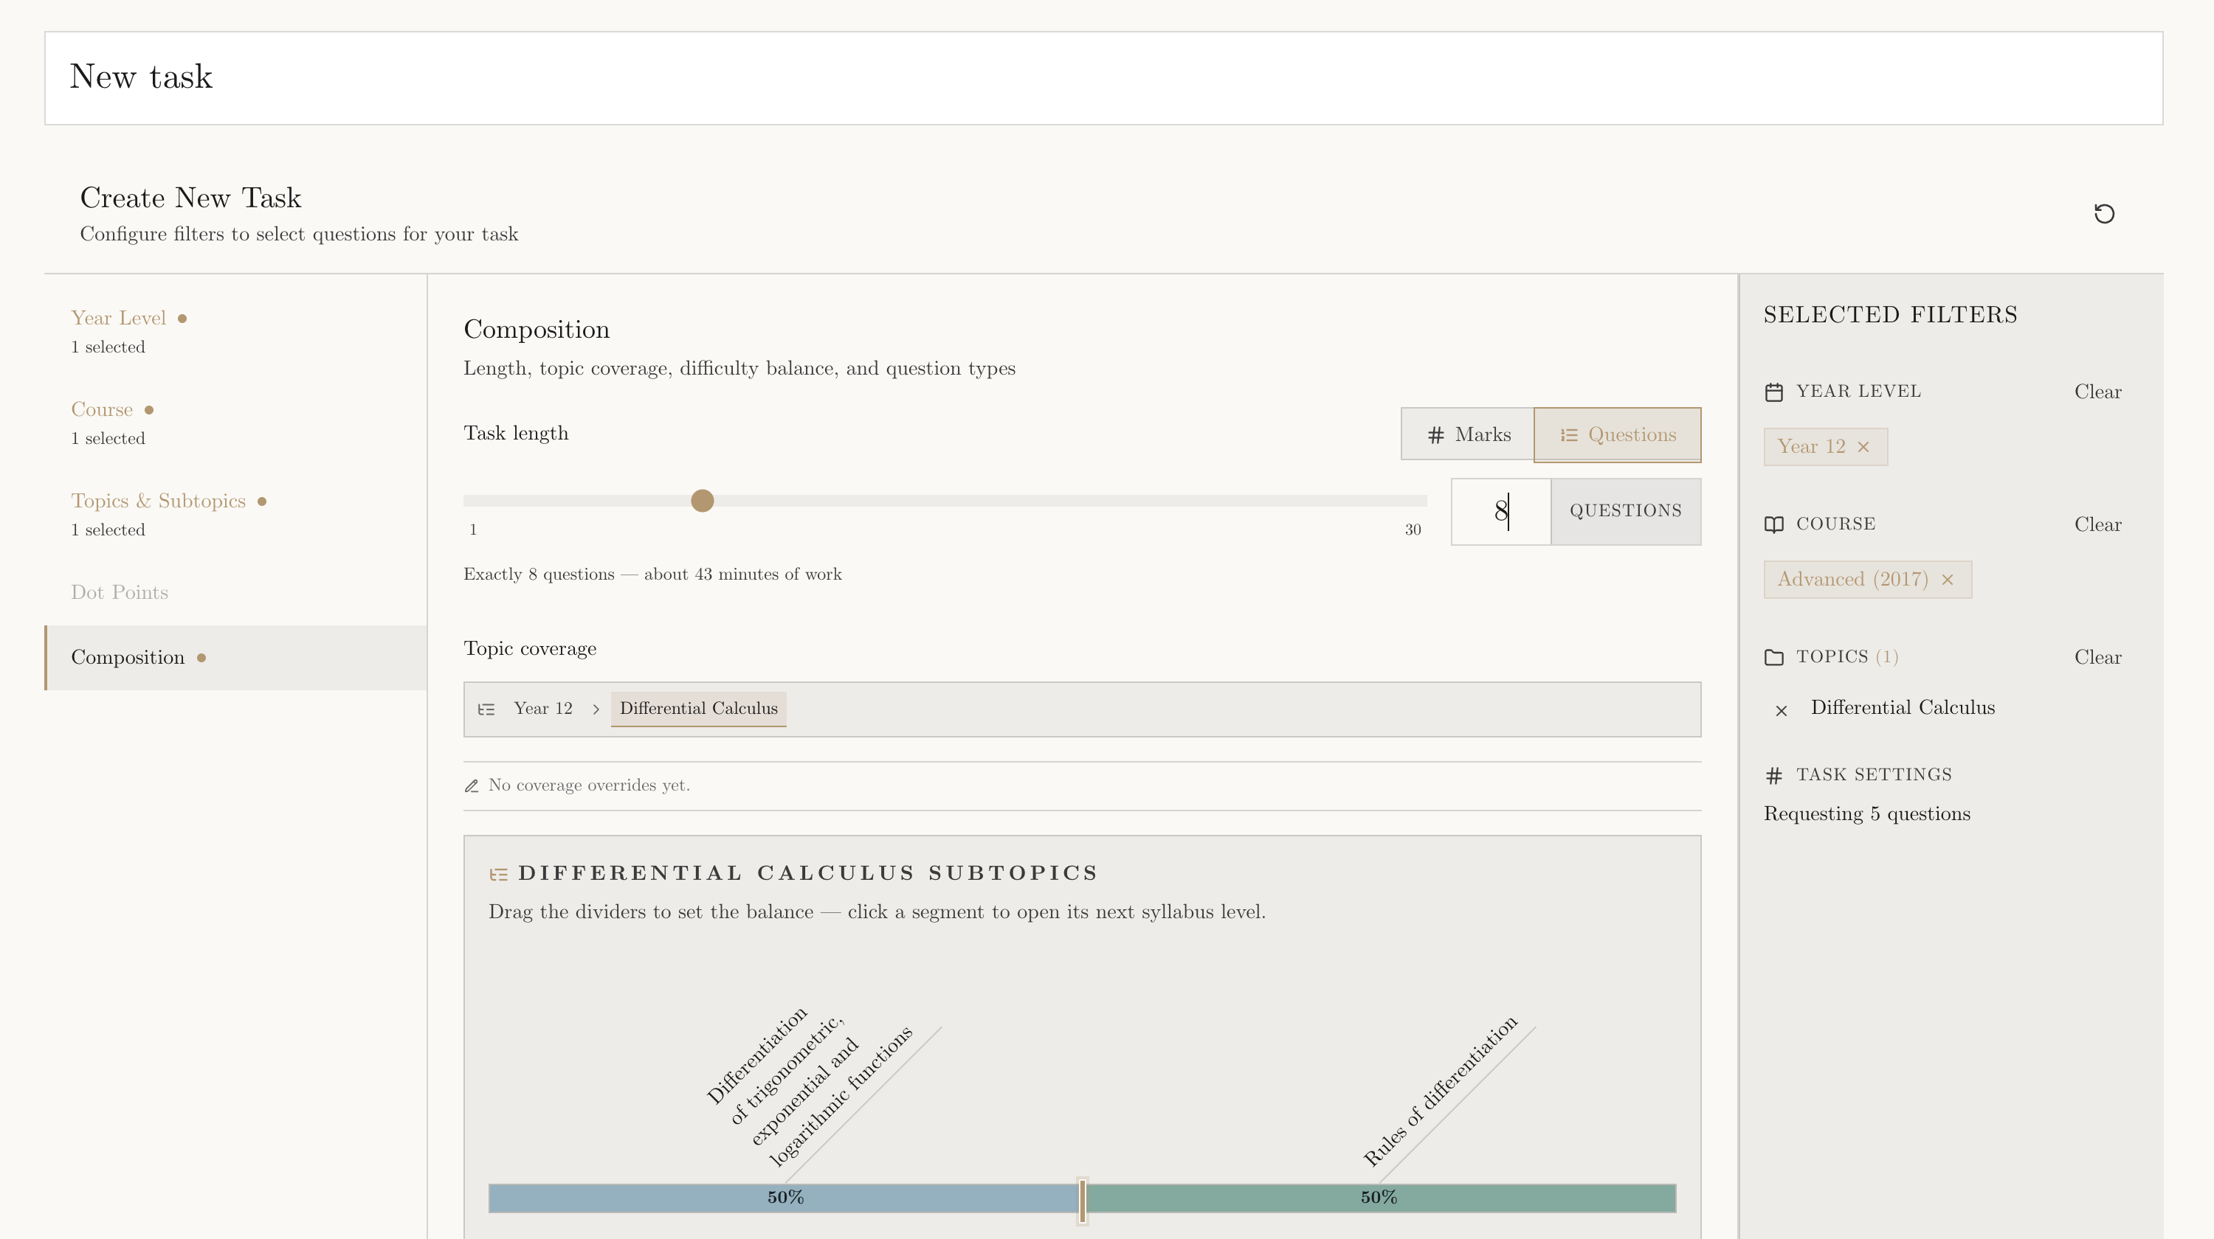Viewport: 2214px width, 1239px height.
Task: Click the New task title field
Action: click(x=1103, y=78)
